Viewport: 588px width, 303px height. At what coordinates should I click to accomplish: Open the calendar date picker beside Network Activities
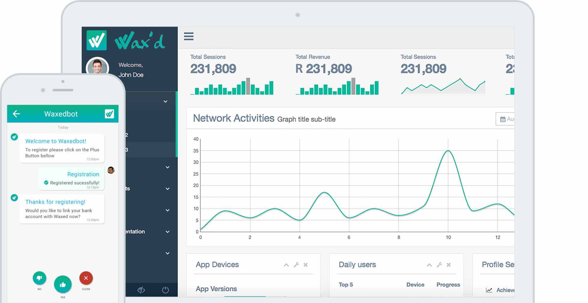(x=505, y=119)
